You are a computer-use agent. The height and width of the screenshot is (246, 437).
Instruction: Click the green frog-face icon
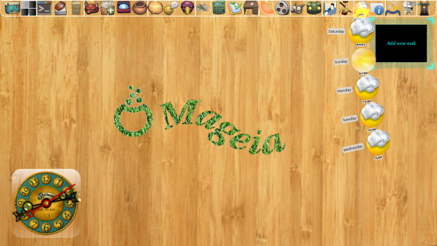[314, 8]
